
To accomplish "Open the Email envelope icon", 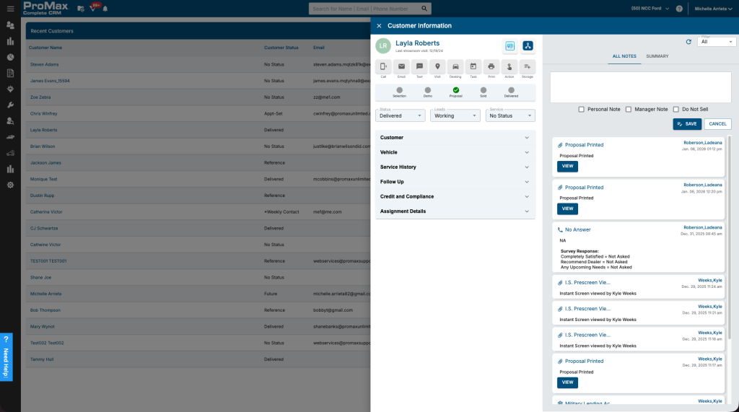I will tap(401, 66).
